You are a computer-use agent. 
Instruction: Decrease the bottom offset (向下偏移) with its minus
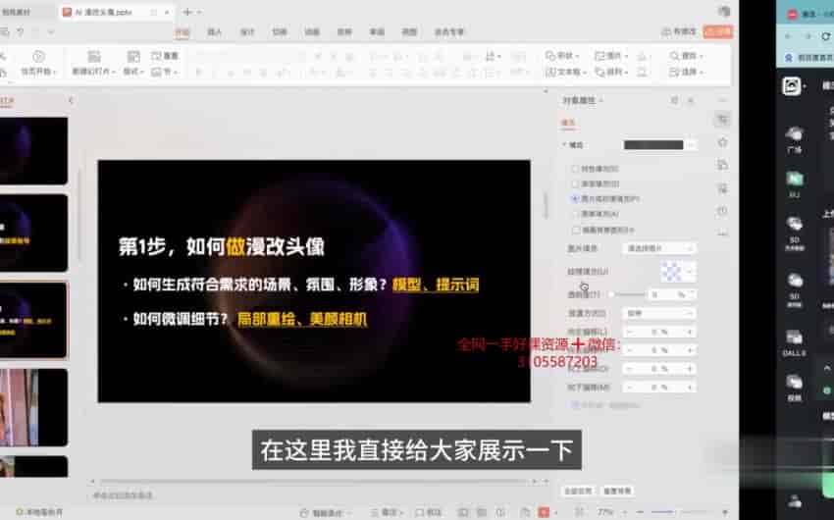tap(629, 388)
